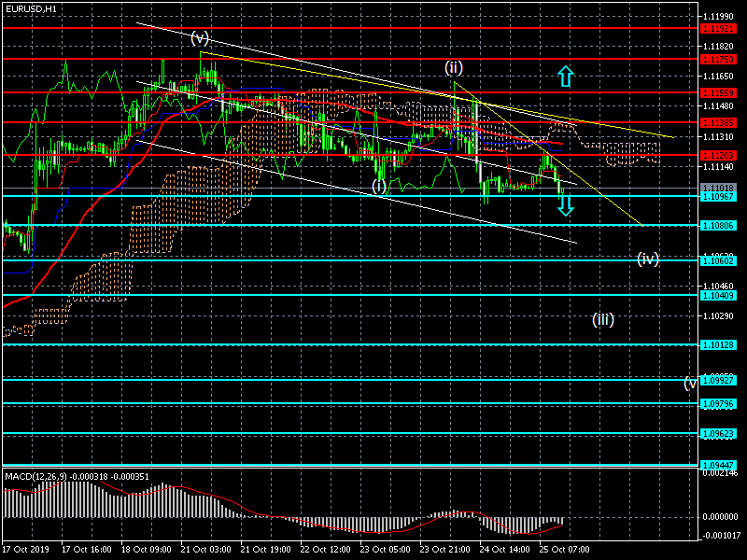Select the red 1.11203 price level label
The image size is (747, 560).
point(718,155)
